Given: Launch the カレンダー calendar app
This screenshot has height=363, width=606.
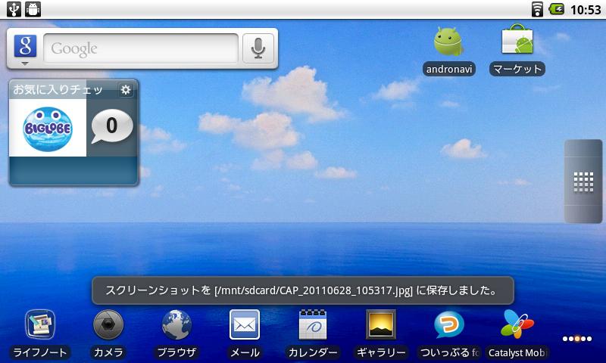Looking at the screenshot, I should pyautogui.click(x=313, y=334).
